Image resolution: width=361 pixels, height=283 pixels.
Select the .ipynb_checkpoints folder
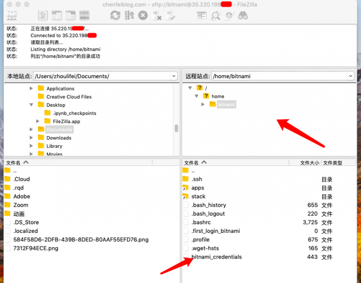[x=74, y=113]
